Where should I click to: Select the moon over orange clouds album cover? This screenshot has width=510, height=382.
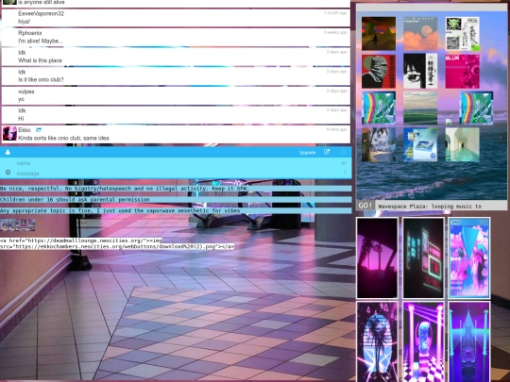coord(420,34)
